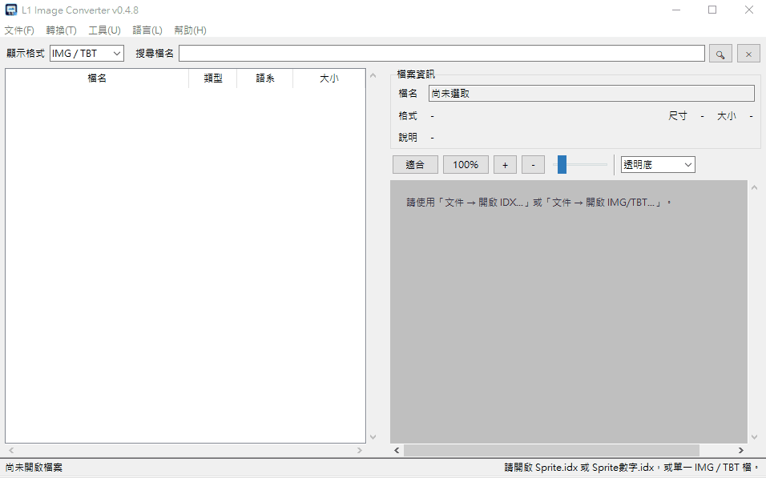
Task: Click the 適合 fit button
Action: [415, 165]
